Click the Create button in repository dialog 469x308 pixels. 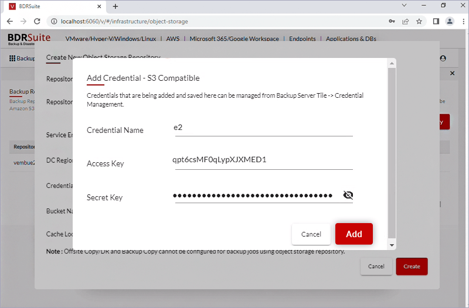coord(412,266)
